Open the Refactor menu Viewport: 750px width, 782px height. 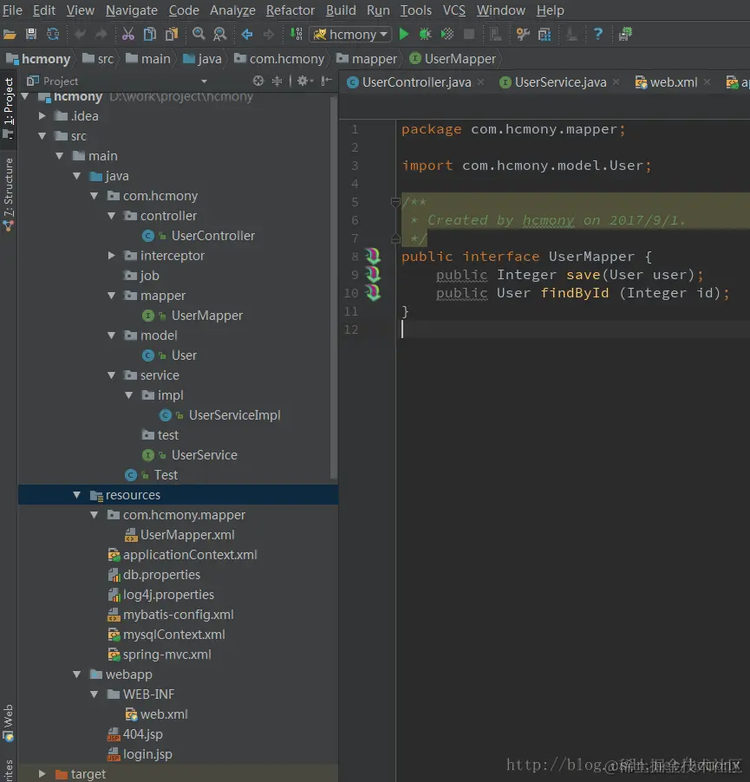coord(290,10)
